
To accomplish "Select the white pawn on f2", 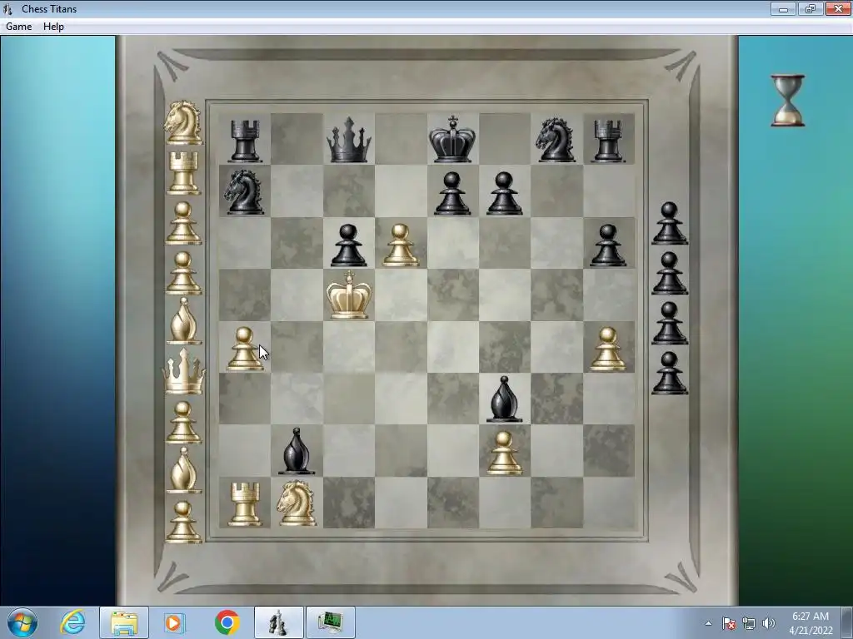I will pyautogui.click(x=504, y=453).
